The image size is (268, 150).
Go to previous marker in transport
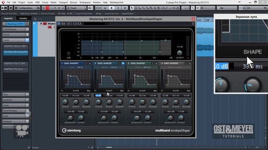(97, 8)
